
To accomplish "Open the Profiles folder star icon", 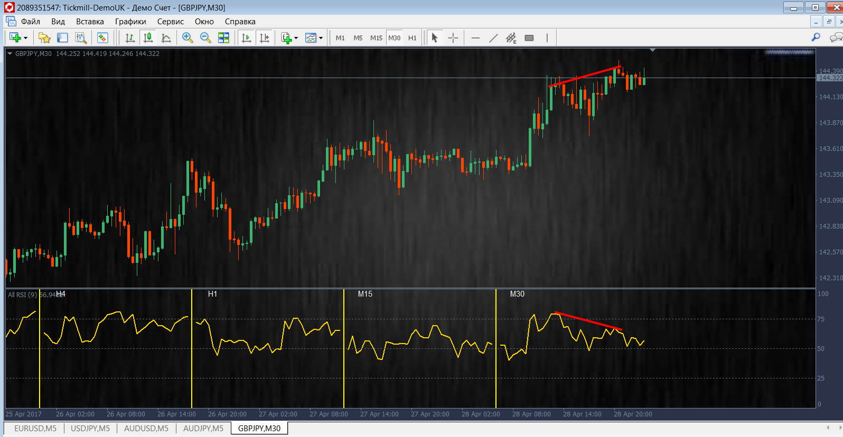I will pyautogui.click(x=44, y=37).
